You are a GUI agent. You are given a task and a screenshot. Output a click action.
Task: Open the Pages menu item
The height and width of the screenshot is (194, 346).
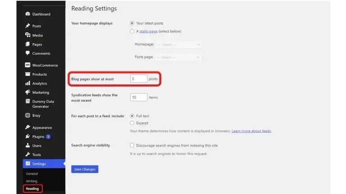coord(37,44)
